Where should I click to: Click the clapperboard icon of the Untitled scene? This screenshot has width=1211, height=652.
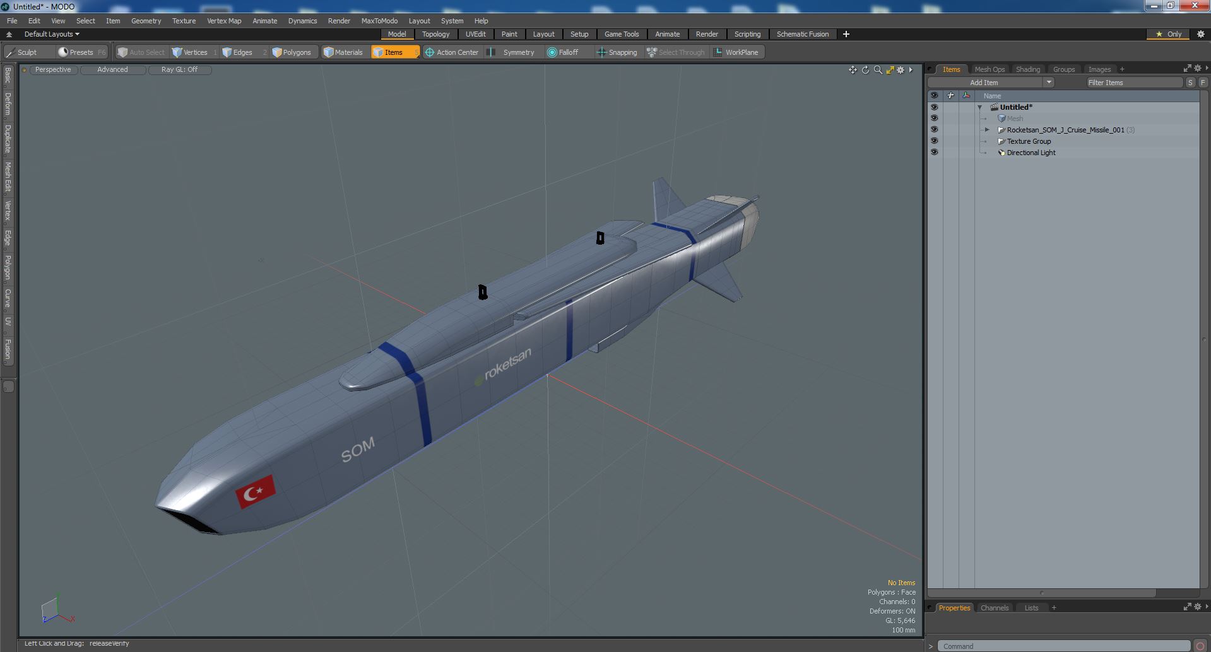coord(994,107)
